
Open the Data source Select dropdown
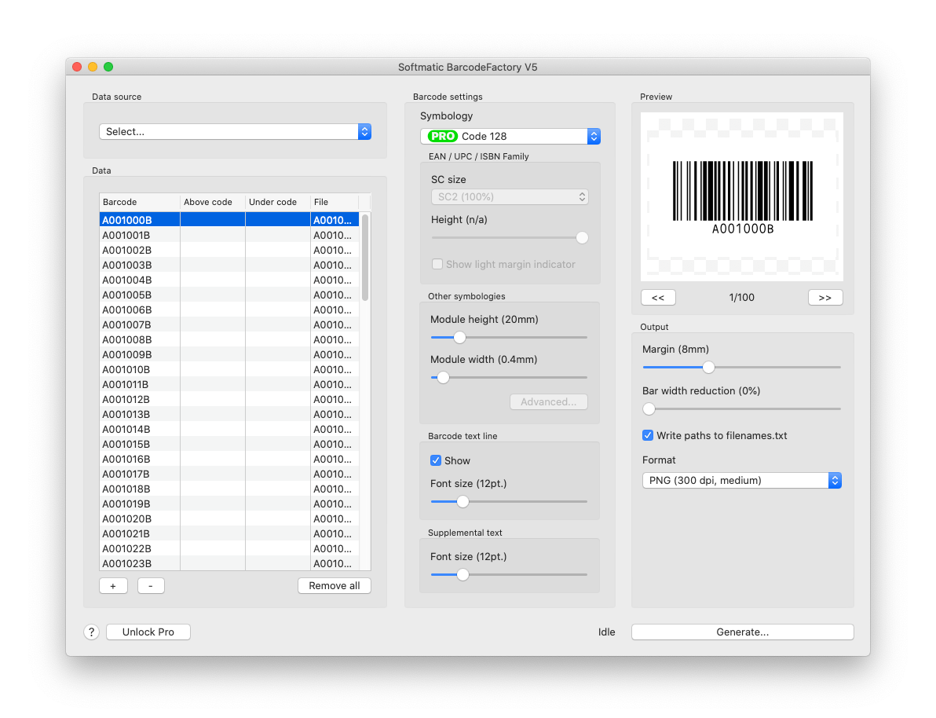[x=235, y=132]
